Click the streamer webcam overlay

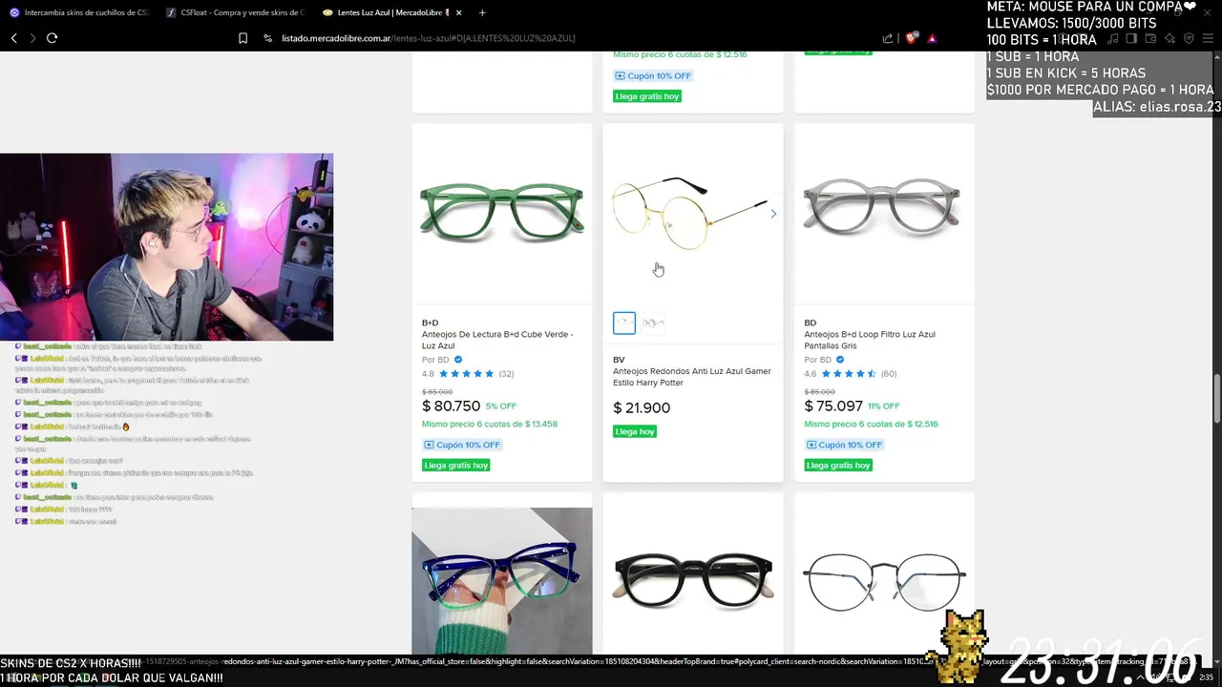167,247
